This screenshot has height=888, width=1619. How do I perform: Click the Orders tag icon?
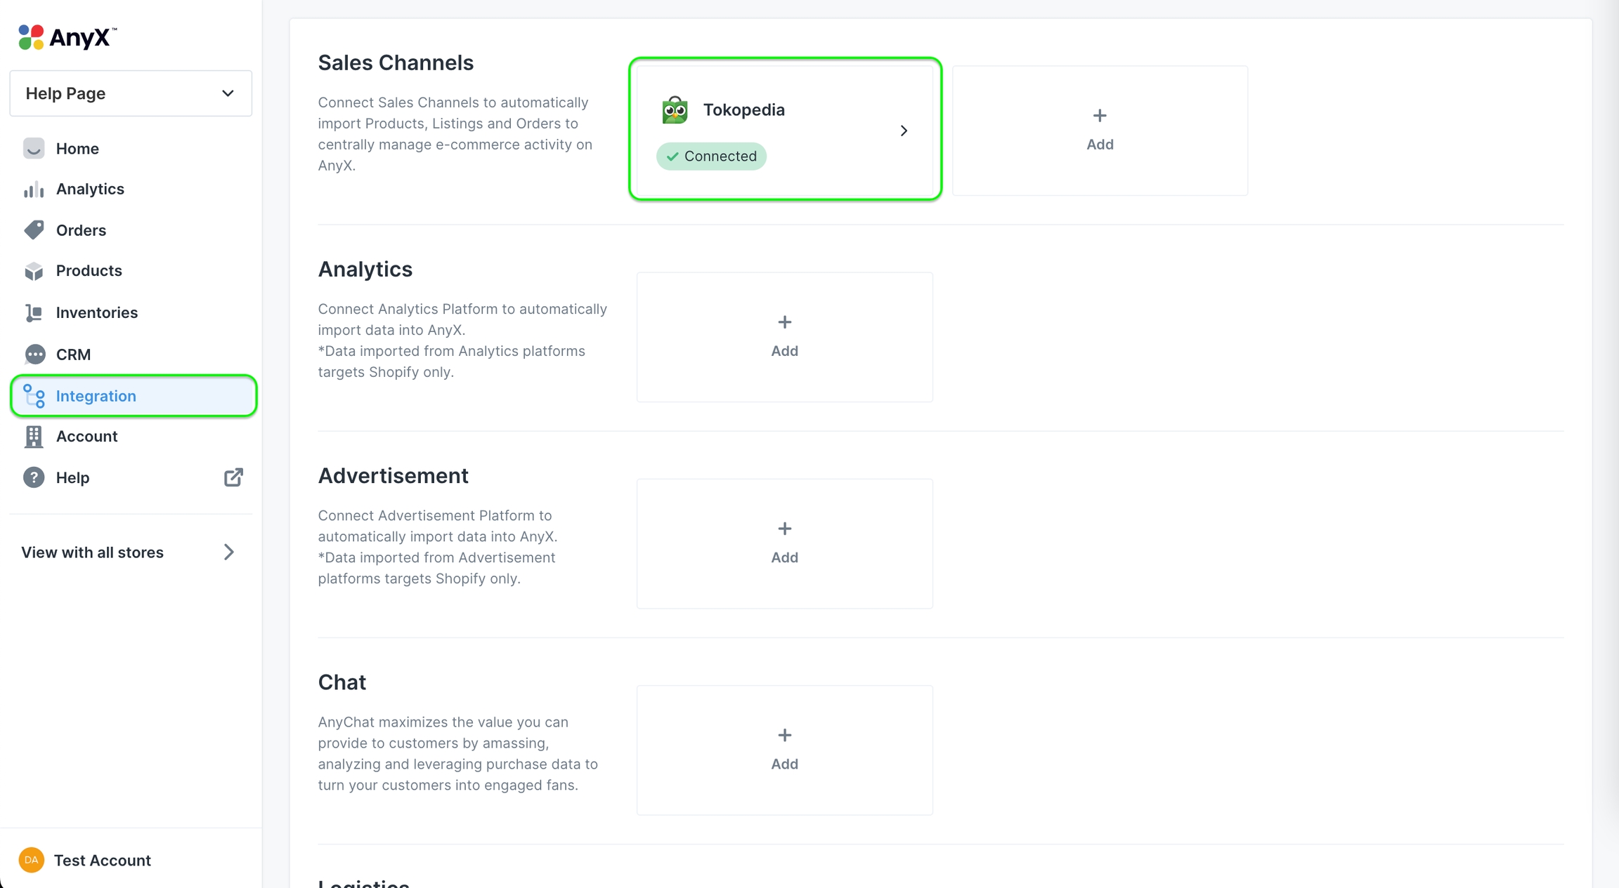click(x=34, y=230)
